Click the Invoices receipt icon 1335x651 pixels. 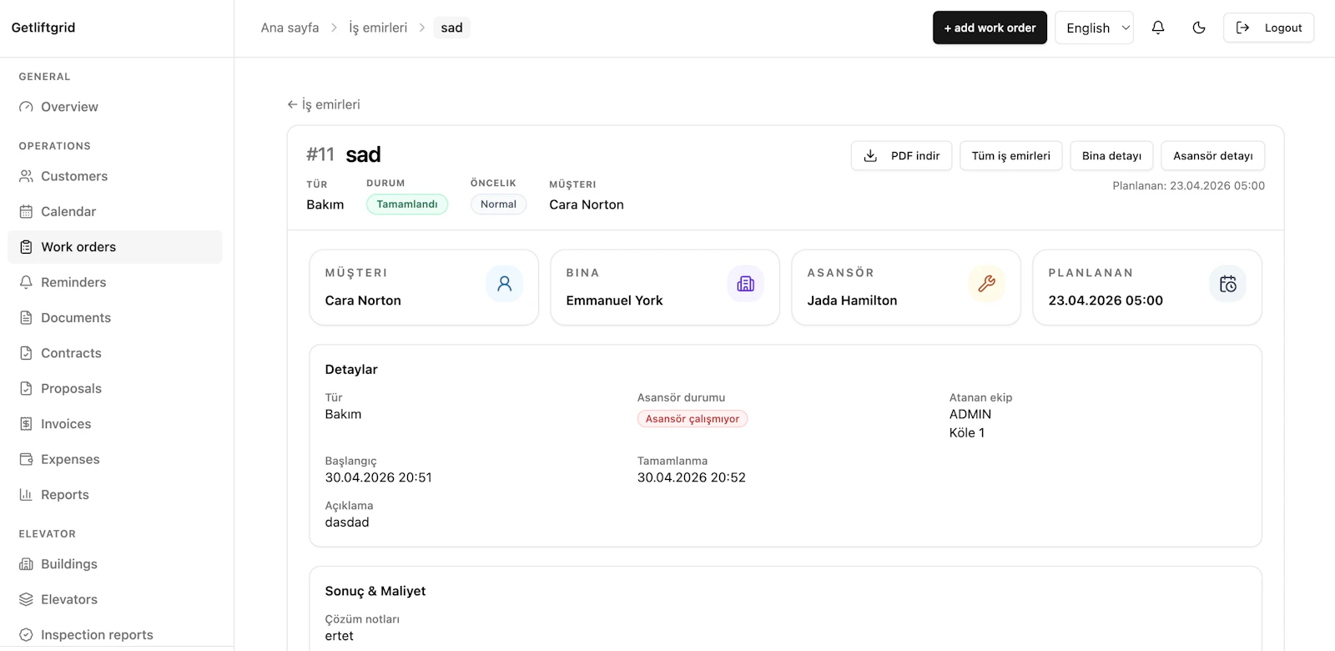point(26,424)
